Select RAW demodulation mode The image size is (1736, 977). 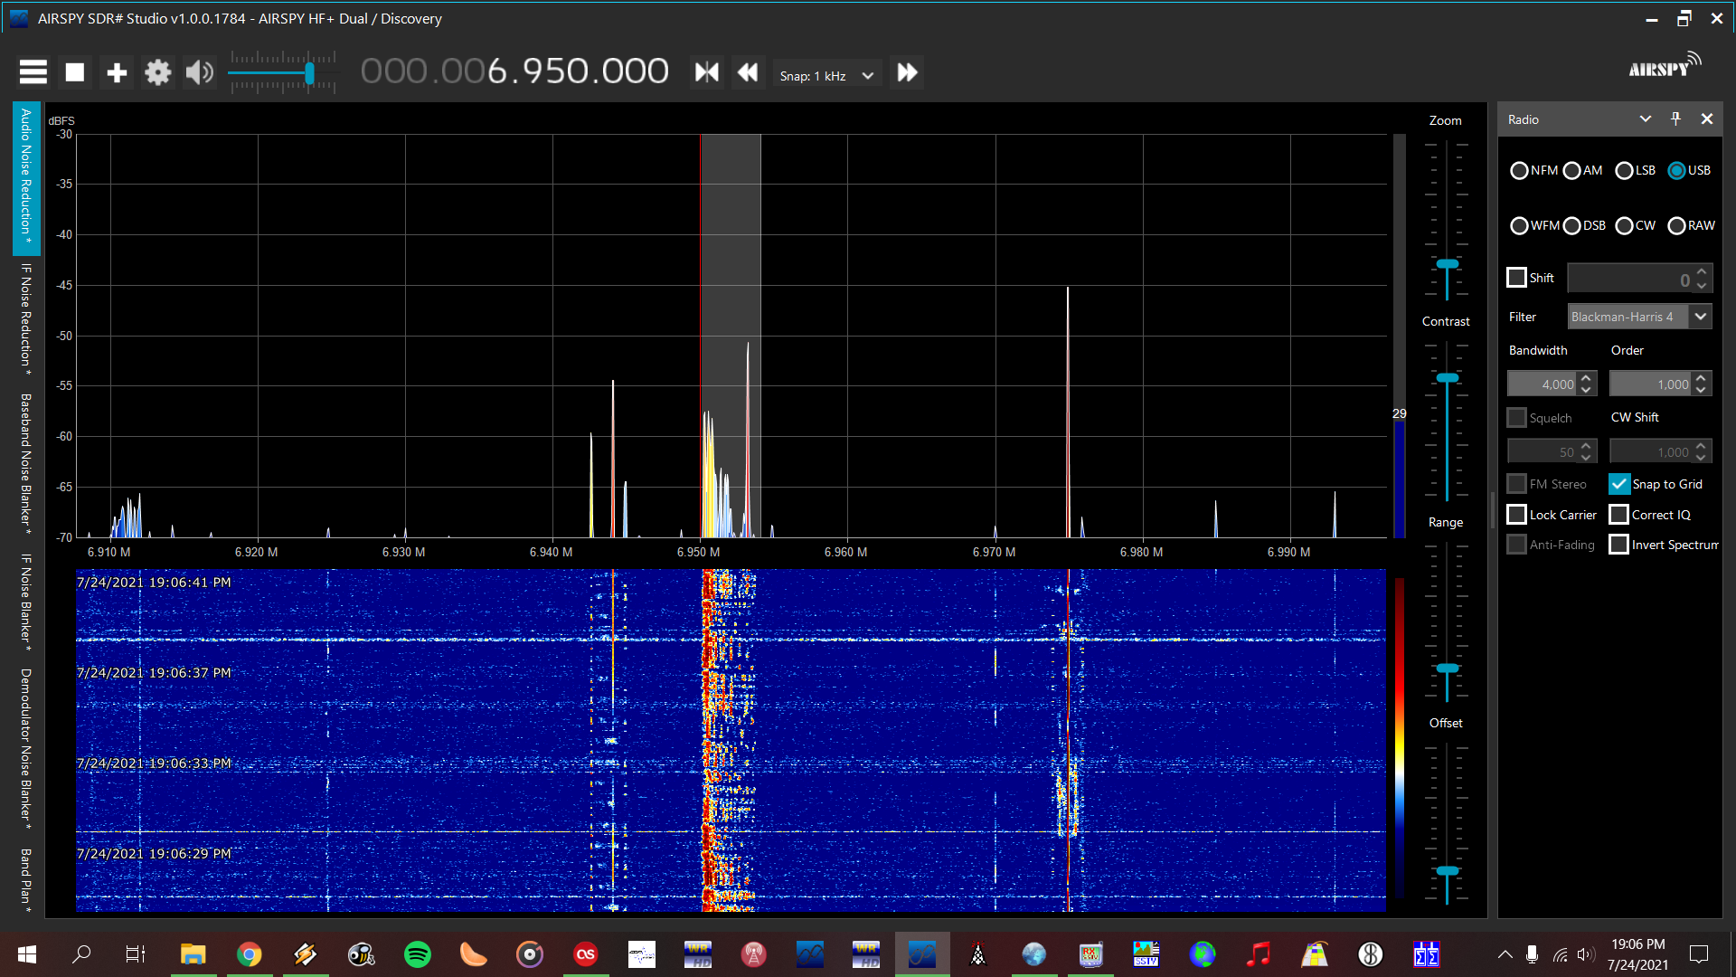click(1691, 226)
